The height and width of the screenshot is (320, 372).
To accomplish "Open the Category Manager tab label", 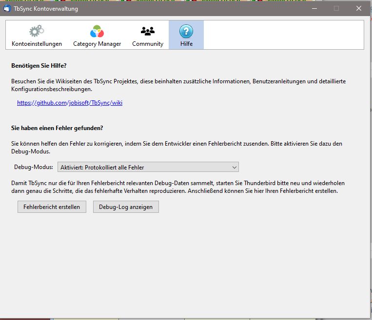I will point(97,44).
